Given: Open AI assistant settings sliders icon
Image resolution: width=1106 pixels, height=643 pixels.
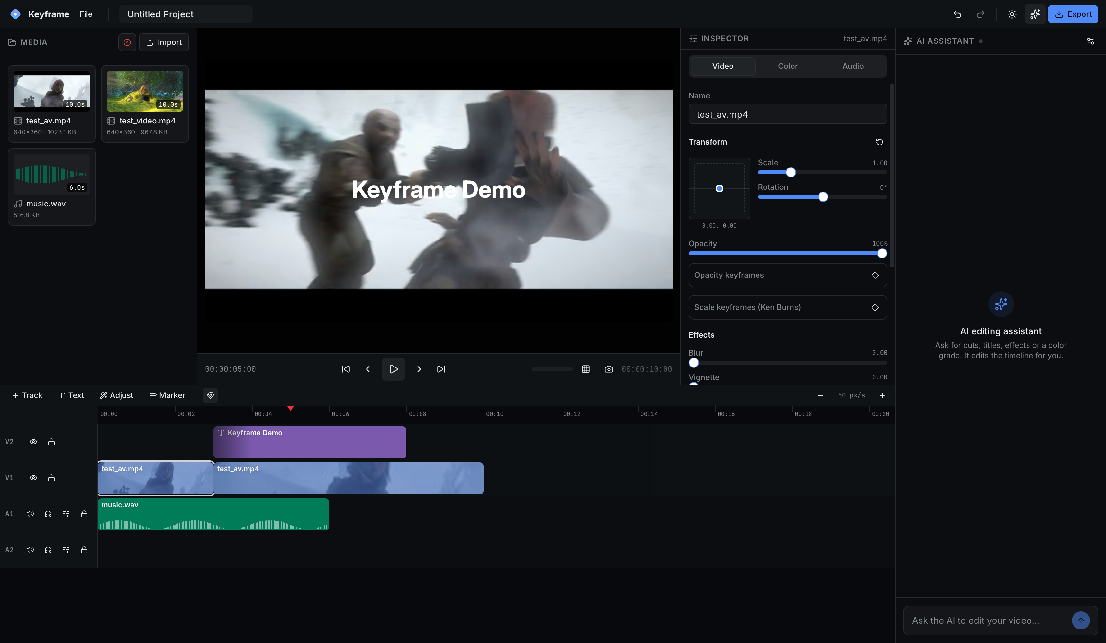Looking at the screenshot, I should click(1090, 41).
